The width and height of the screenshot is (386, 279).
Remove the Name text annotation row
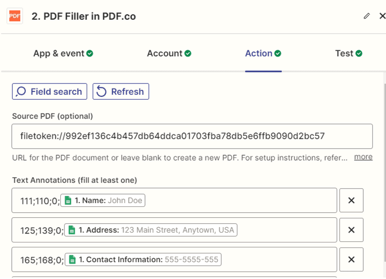(x=351, y=200)
